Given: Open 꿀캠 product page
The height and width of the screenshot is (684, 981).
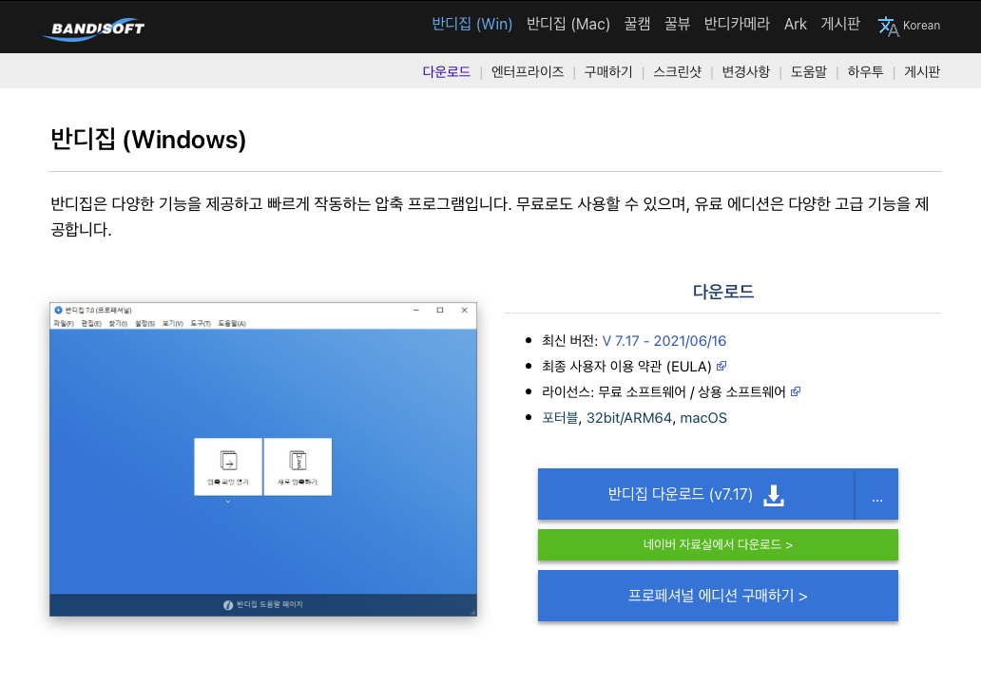Looking at the screenshot, I should (x=637, y=25).
